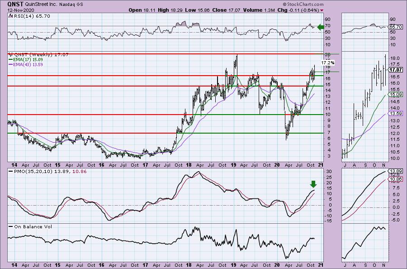The height and width of the screenshot is (269, 407).
Task: Click the RSI line-style icon beside RSI(14)
Action: [x=10, y=16]
